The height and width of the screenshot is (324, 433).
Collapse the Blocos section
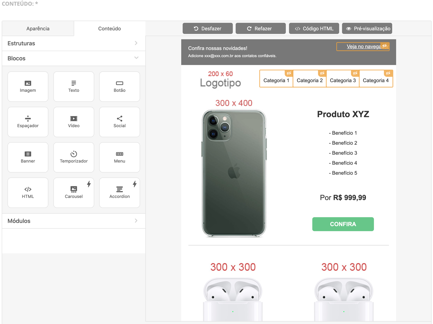click(x=74, y=58)
